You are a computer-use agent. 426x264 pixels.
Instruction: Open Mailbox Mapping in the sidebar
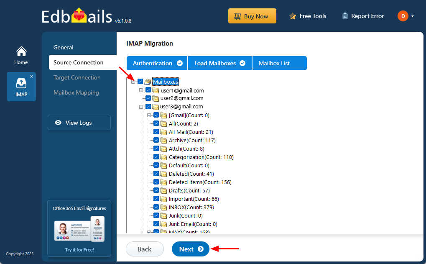76,93
